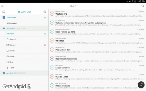Click the Add account label
This screenshot has height=91, width=146.
tap(12, 23)
